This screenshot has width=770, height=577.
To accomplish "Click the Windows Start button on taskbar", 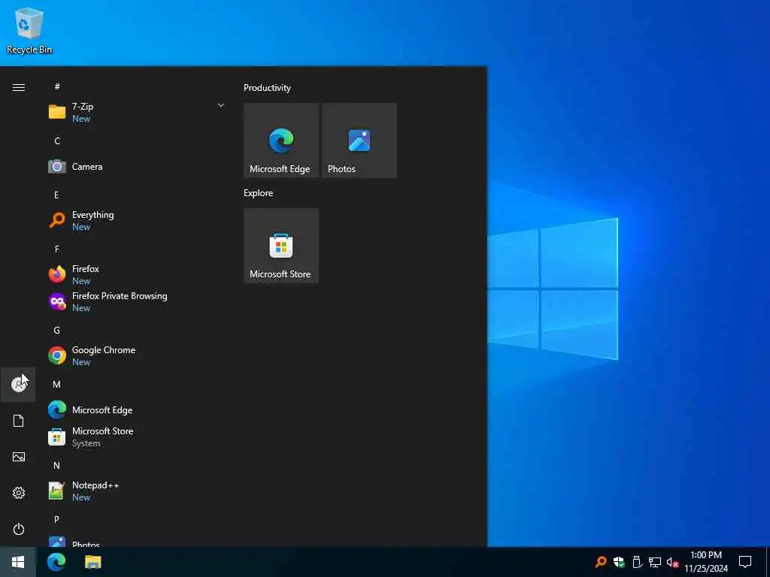I will coord(18,562).
